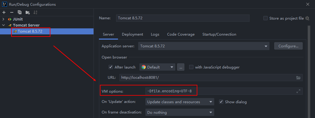This screenshot has height=118, width=315.
Task: Open settings gear next to Store as project file
Action: click(307, 18)
